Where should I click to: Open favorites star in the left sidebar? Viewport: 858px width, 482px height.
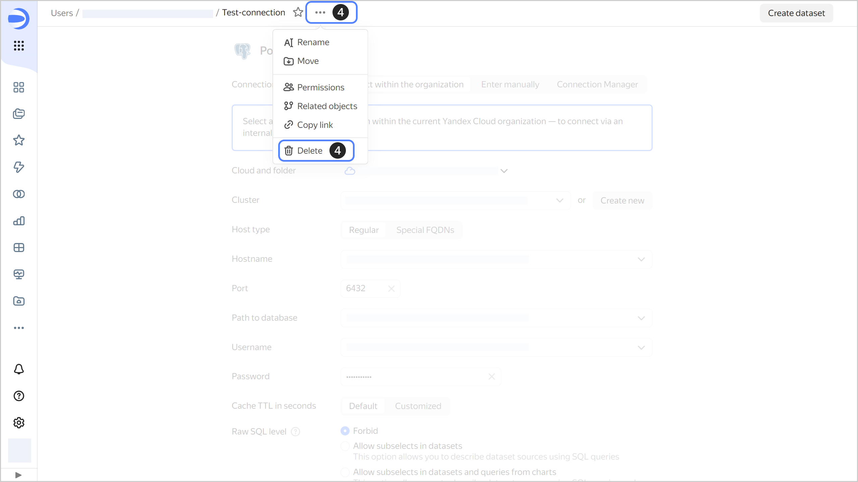(19, 140)
